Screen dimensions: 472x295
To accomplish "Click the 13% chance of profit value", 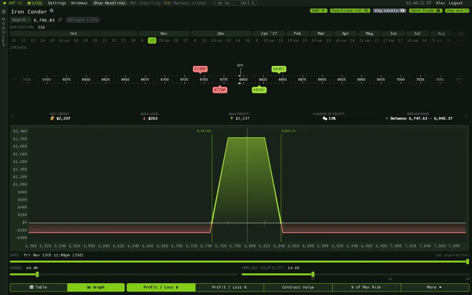I will point(332,118).
